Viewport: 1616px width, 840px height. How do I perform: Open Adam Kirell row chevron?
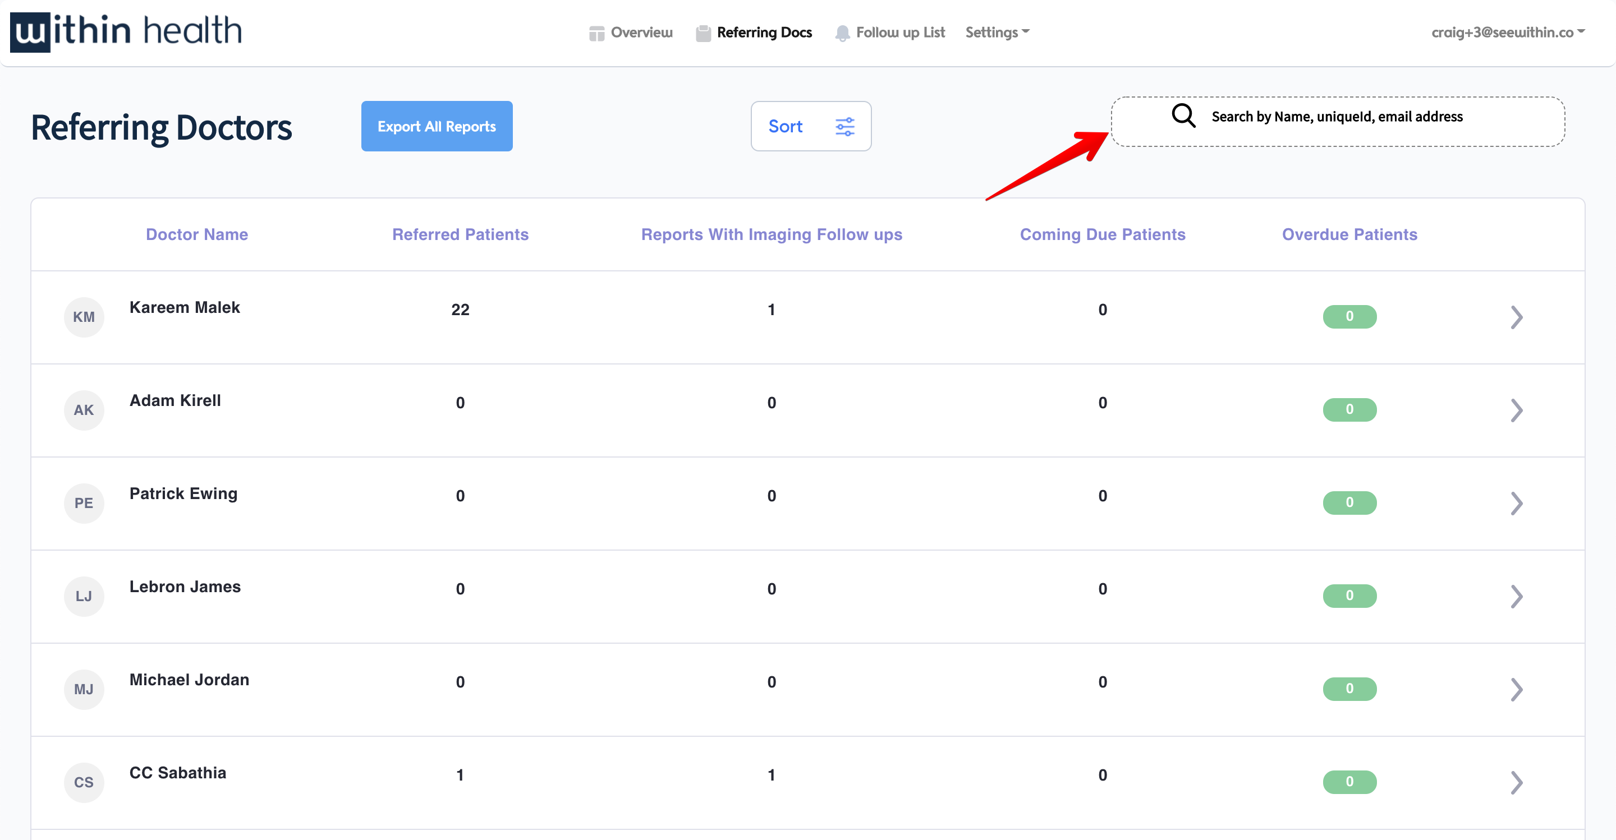[1516, 410]
